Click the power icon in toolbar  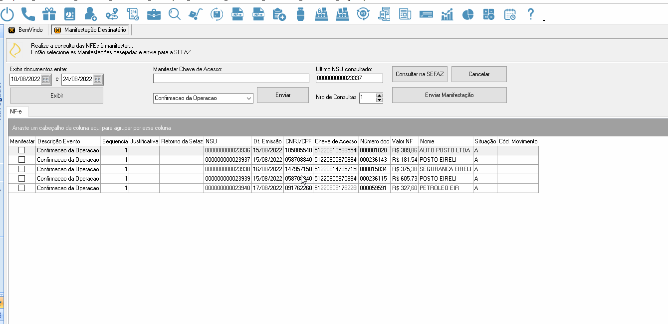tap(7, 14)
